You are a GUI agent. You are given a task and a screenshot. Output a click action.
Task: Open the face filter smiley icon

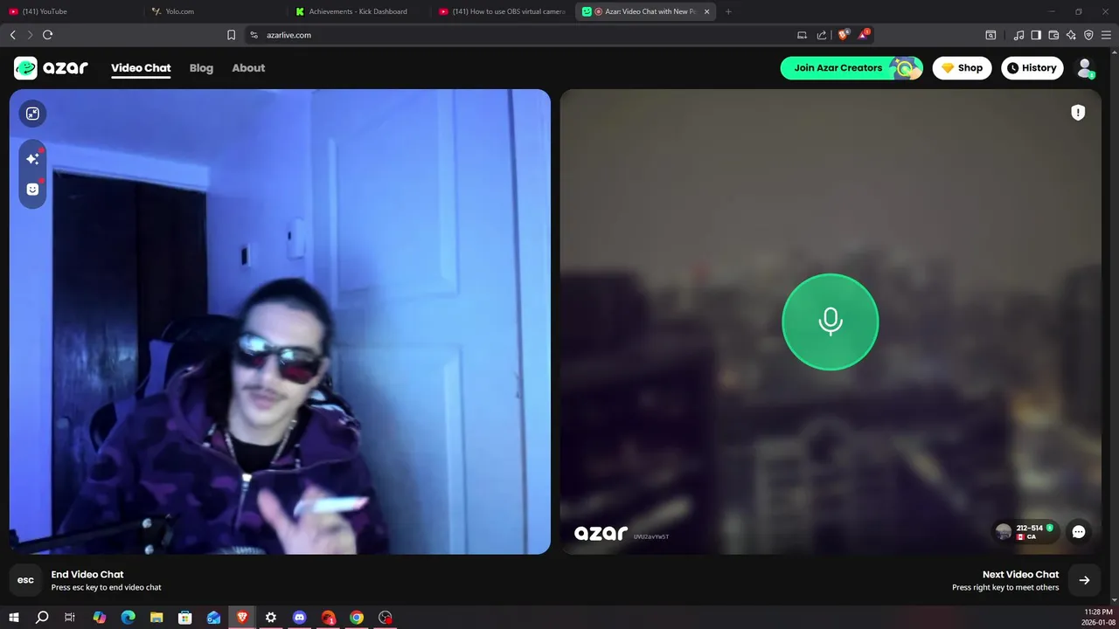click(x=32, y=189)
